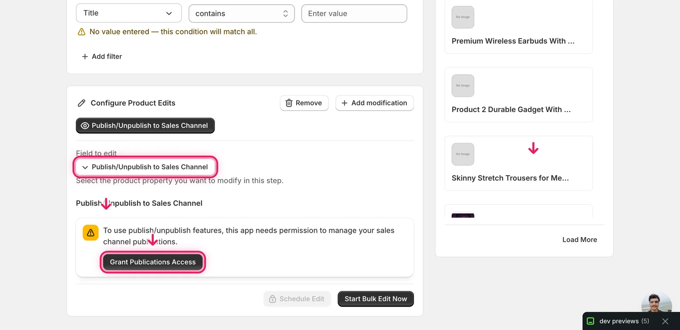Image resolution: width=680 pixels, height=330 pixels.
Task: Click Skinny Stretch Trousers for Me... title
Action: (x=510, y=178)
